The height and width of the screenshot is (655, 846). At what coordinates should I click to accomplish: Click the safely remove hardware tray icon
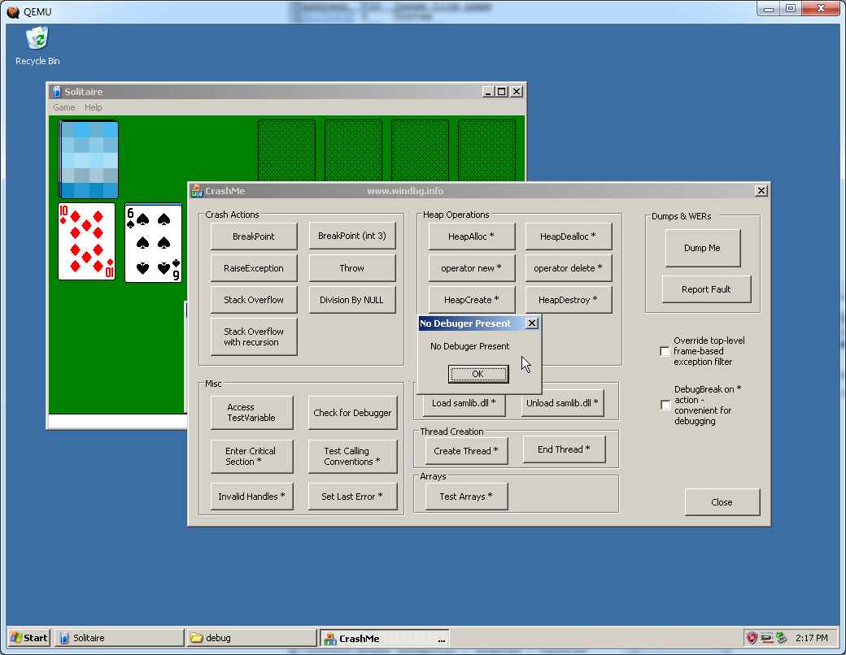coord(781,638)
